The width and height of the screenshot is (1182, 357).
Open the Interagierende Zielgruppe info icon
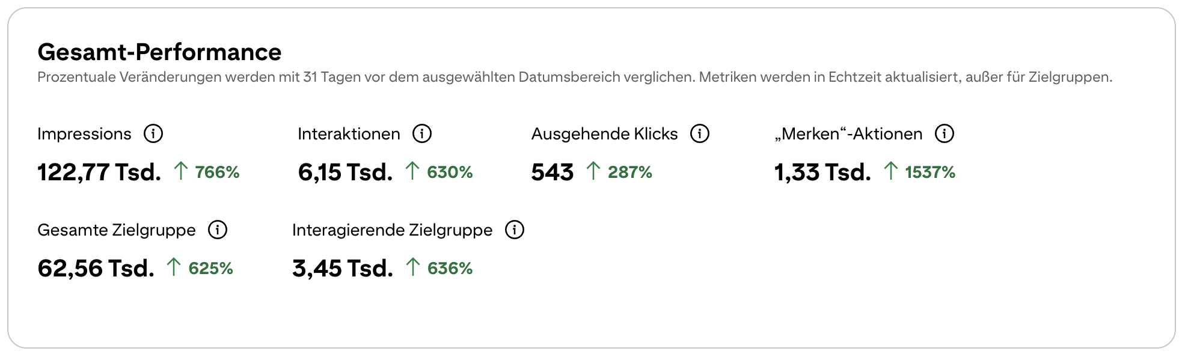click(x=514, y=229)
